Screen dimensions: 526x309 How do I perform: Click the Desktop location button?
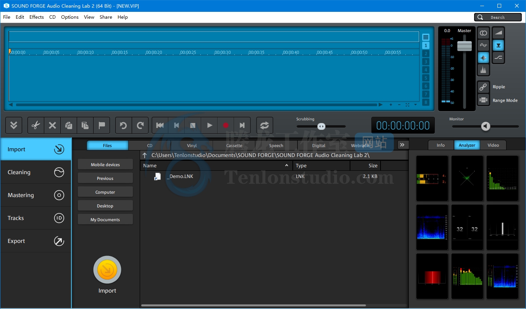[105, 206]
